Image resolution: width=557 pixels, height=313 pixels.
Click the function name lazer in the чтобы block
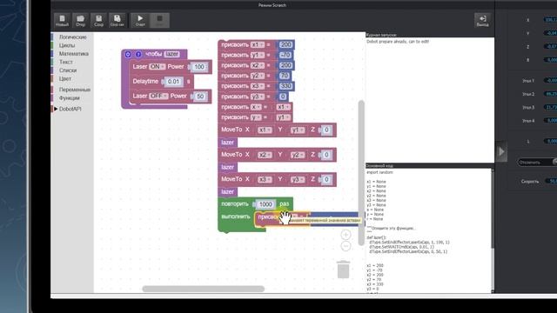[172, 54]
